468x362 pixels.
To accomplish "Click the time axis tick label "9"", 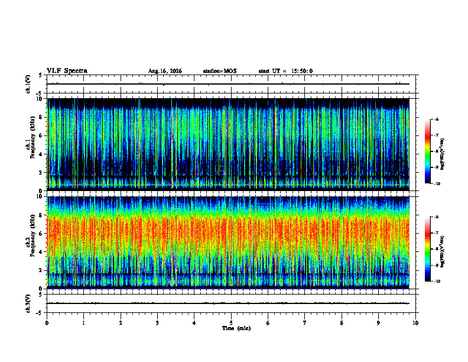I will point(378,323).
